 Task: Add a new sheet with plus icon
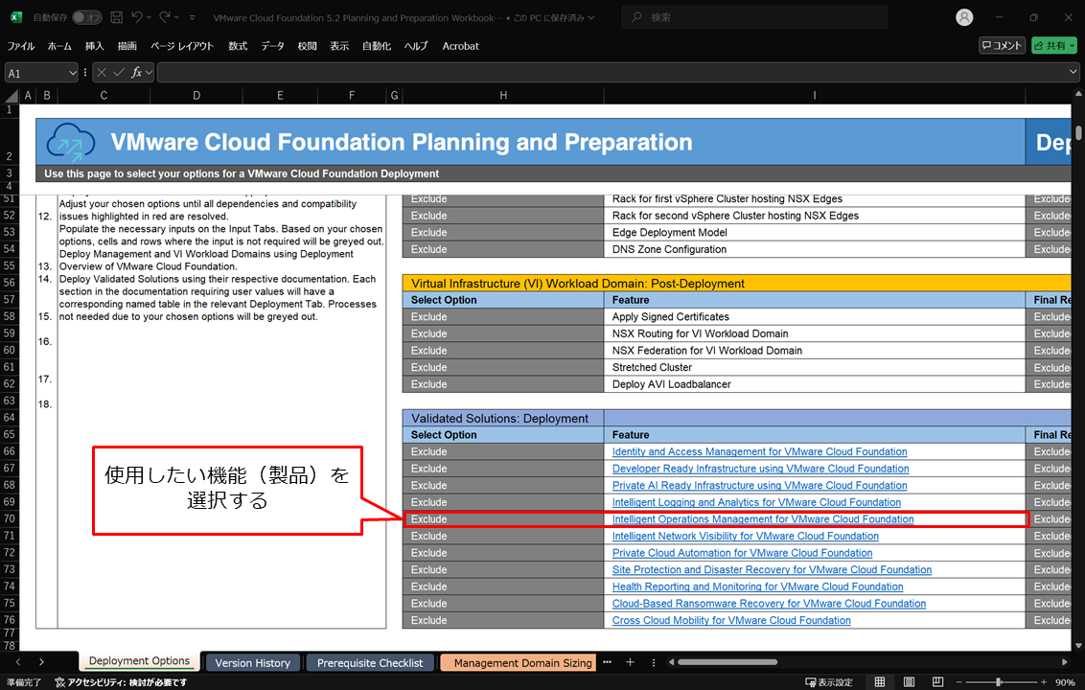click(x=630, y=662)
